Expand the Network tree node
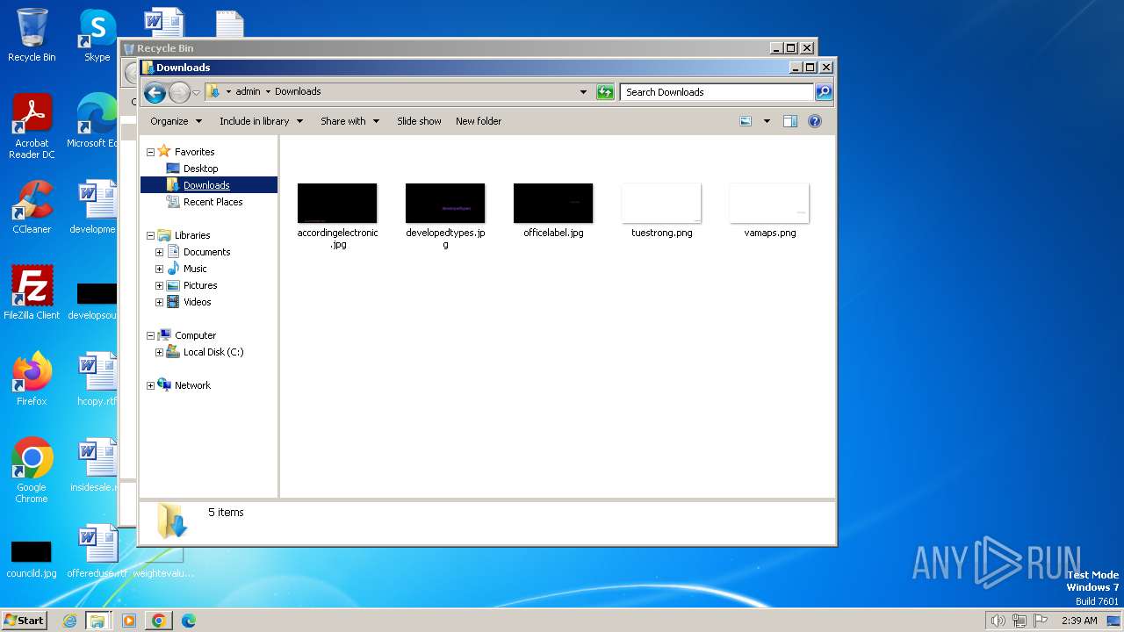This screenshot has width=1124, height=632. [150, 385]
